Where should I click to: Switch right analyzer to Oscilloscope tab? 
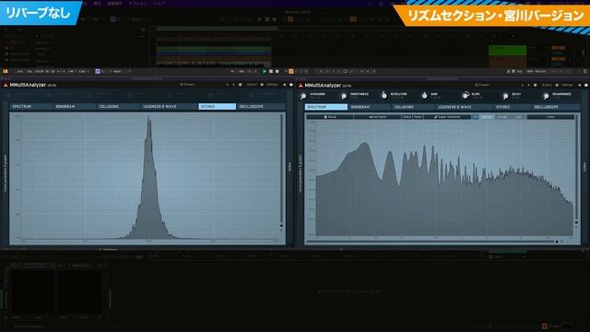coord(556,107)
